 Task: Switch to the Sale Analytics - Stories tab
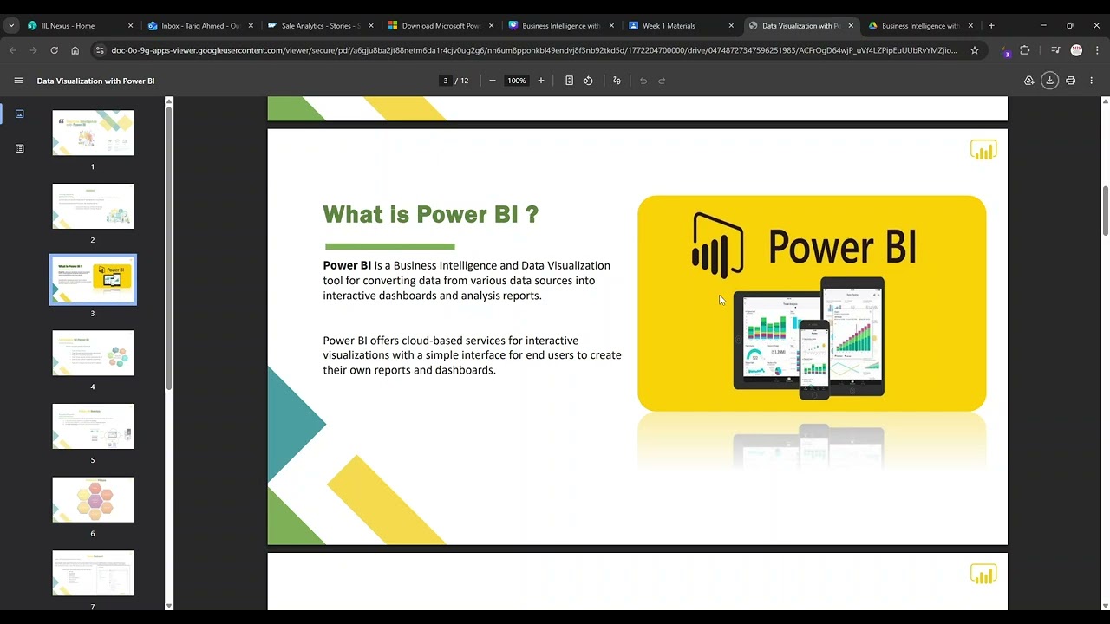click(320, 26)
